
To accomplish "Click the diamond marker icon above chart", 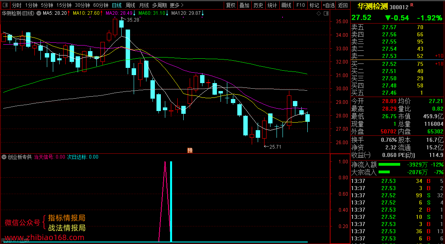I will [319, 13].
